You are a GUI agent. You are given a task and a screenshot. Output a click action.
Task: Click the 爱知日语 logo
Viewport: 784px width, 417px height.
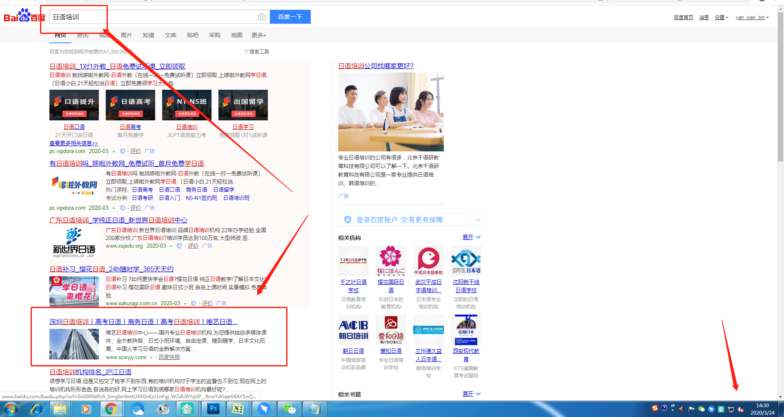391,330
